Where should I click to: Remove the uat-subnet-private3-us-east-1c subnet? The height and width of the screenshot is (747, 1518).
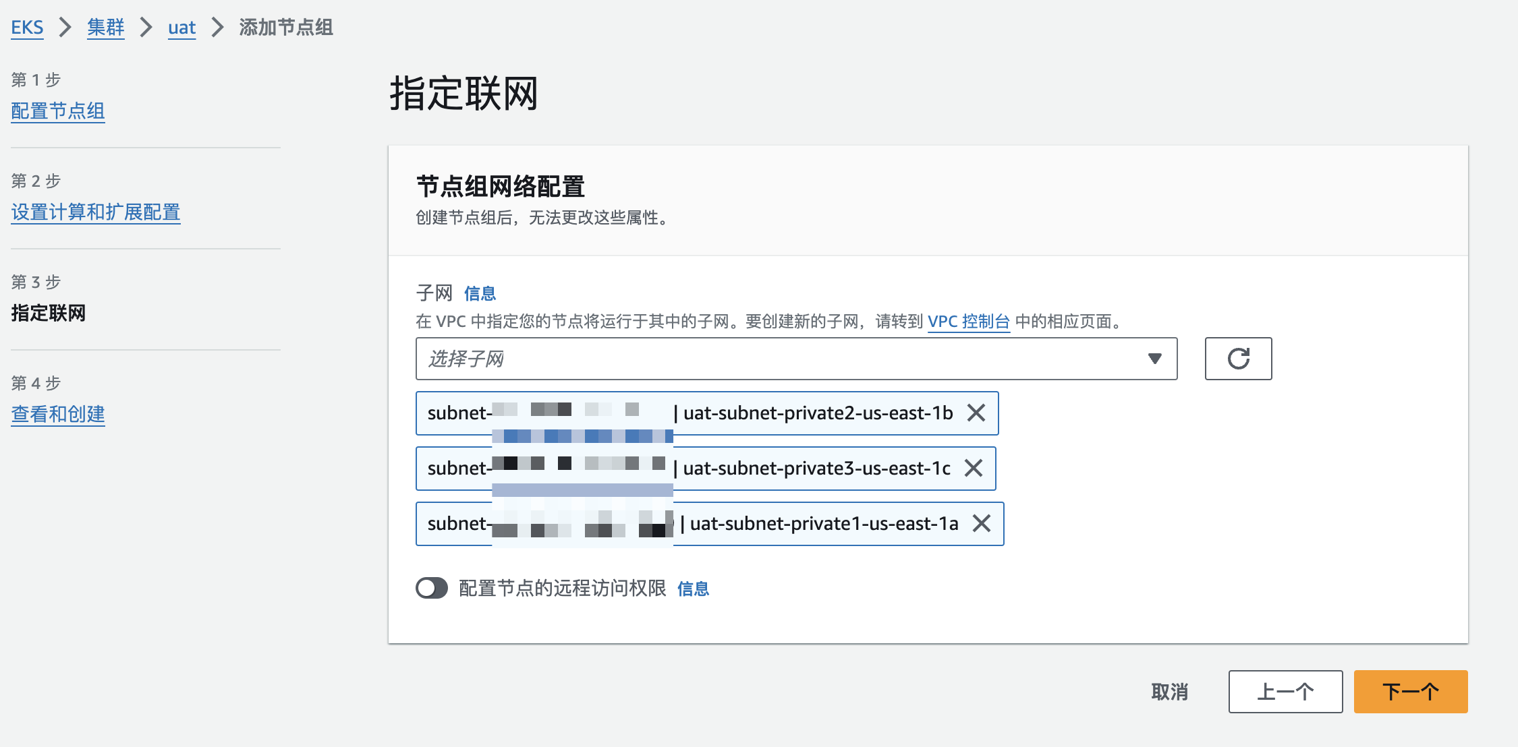[974, 468]
